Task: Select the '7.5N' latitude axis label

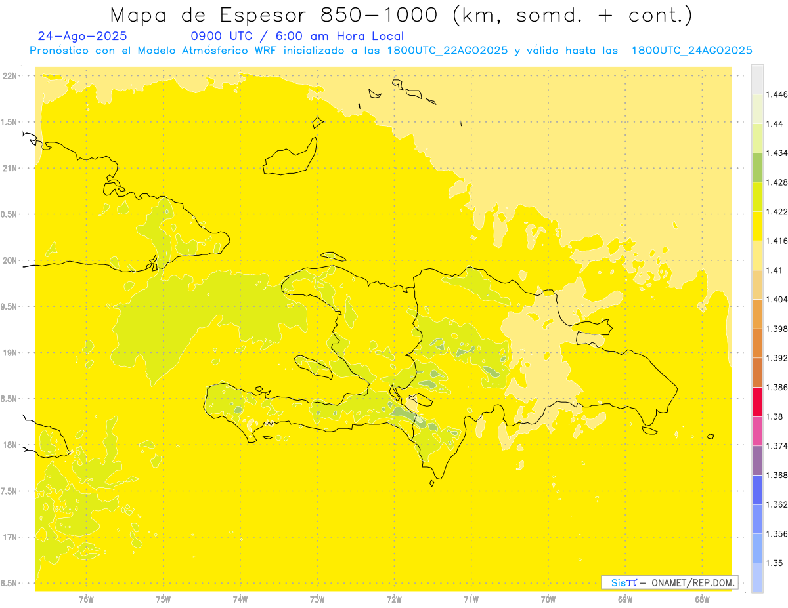Action: [x=10, y=491]
